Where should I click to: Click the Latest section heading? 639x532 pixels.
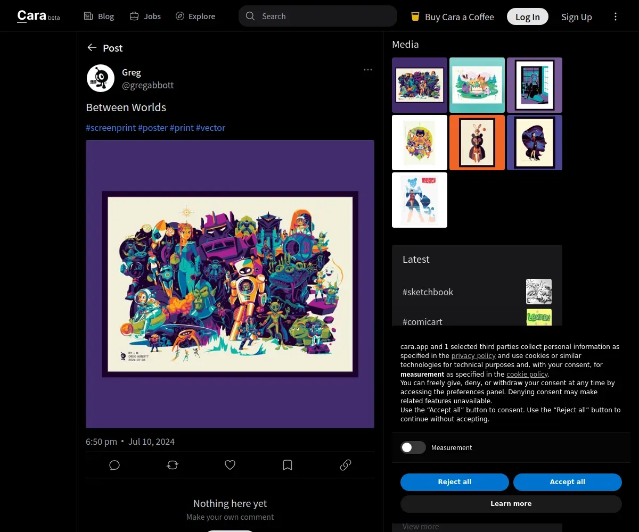tap(416, 260)
